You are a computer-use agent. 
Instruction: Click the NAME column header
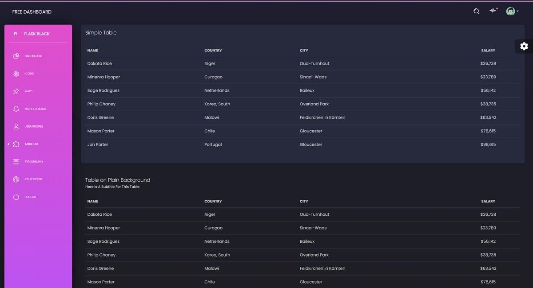click(92, 50)
